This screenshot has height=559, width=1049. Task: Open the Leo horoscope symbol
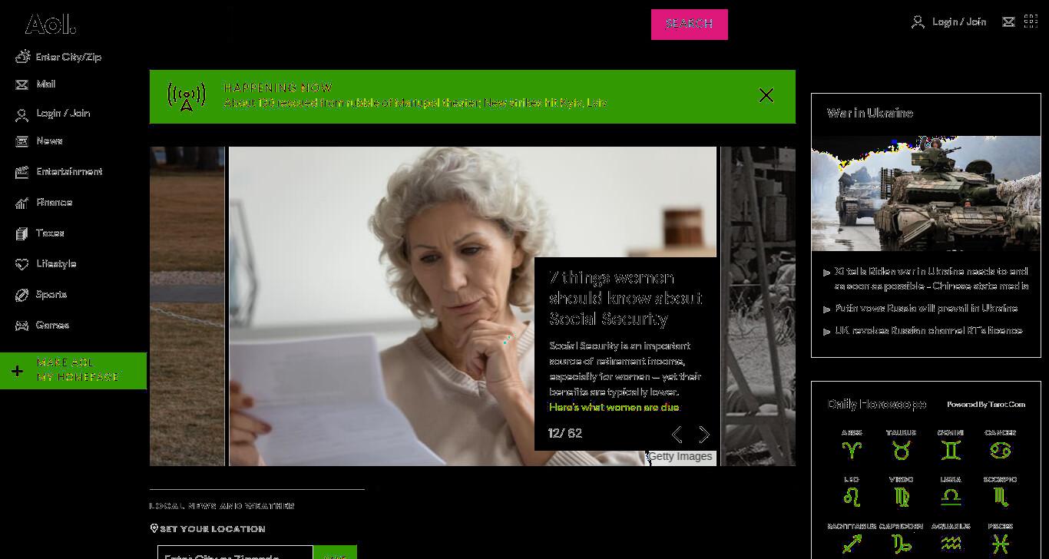(x=852, y=498)
